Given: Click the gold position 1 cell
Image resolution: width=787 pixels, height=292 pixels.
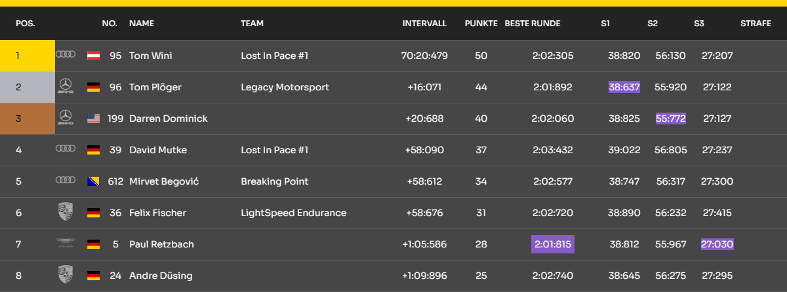Looking at the screenshot, I should coord(28,56).
